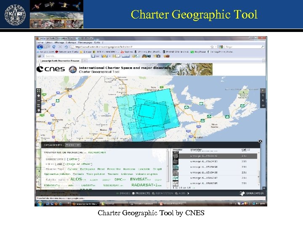
Task: Open the Débuter avec Firefox bookmark
Action: (67, 52)
